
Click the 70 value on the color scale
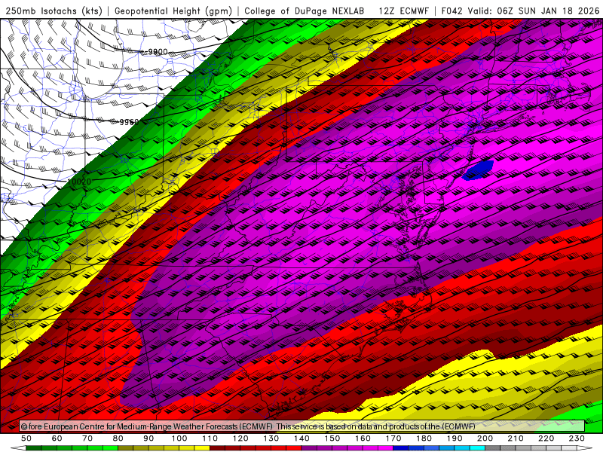87,438
